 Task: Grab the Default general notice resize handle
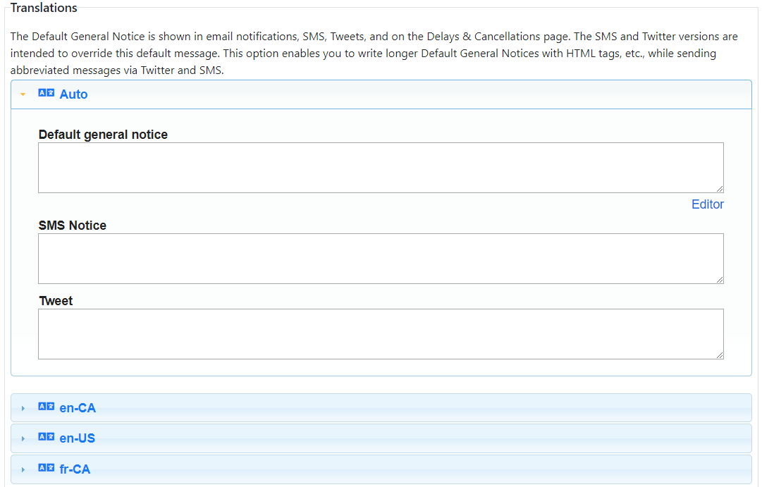720,189
